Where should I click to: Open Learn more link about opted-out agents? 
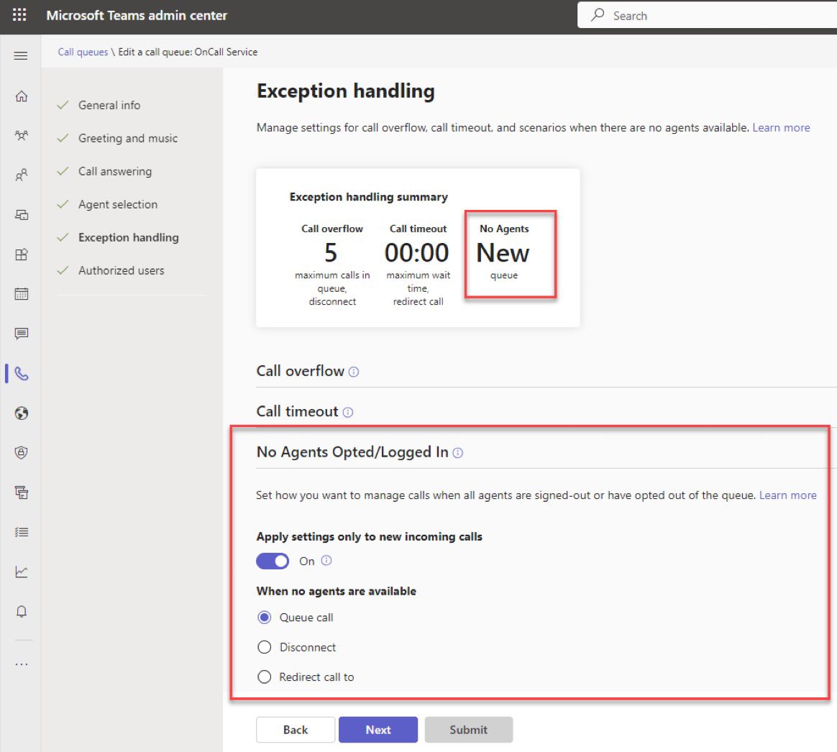tap(787, 495)
